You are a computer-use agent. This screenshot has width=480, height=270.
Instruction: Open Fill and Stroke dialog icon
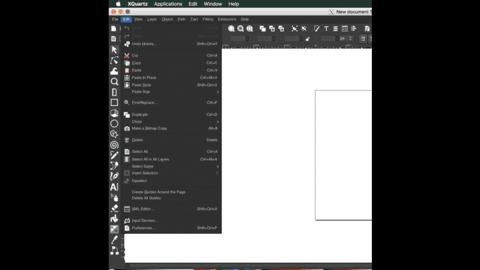click(x=317, y=29)
